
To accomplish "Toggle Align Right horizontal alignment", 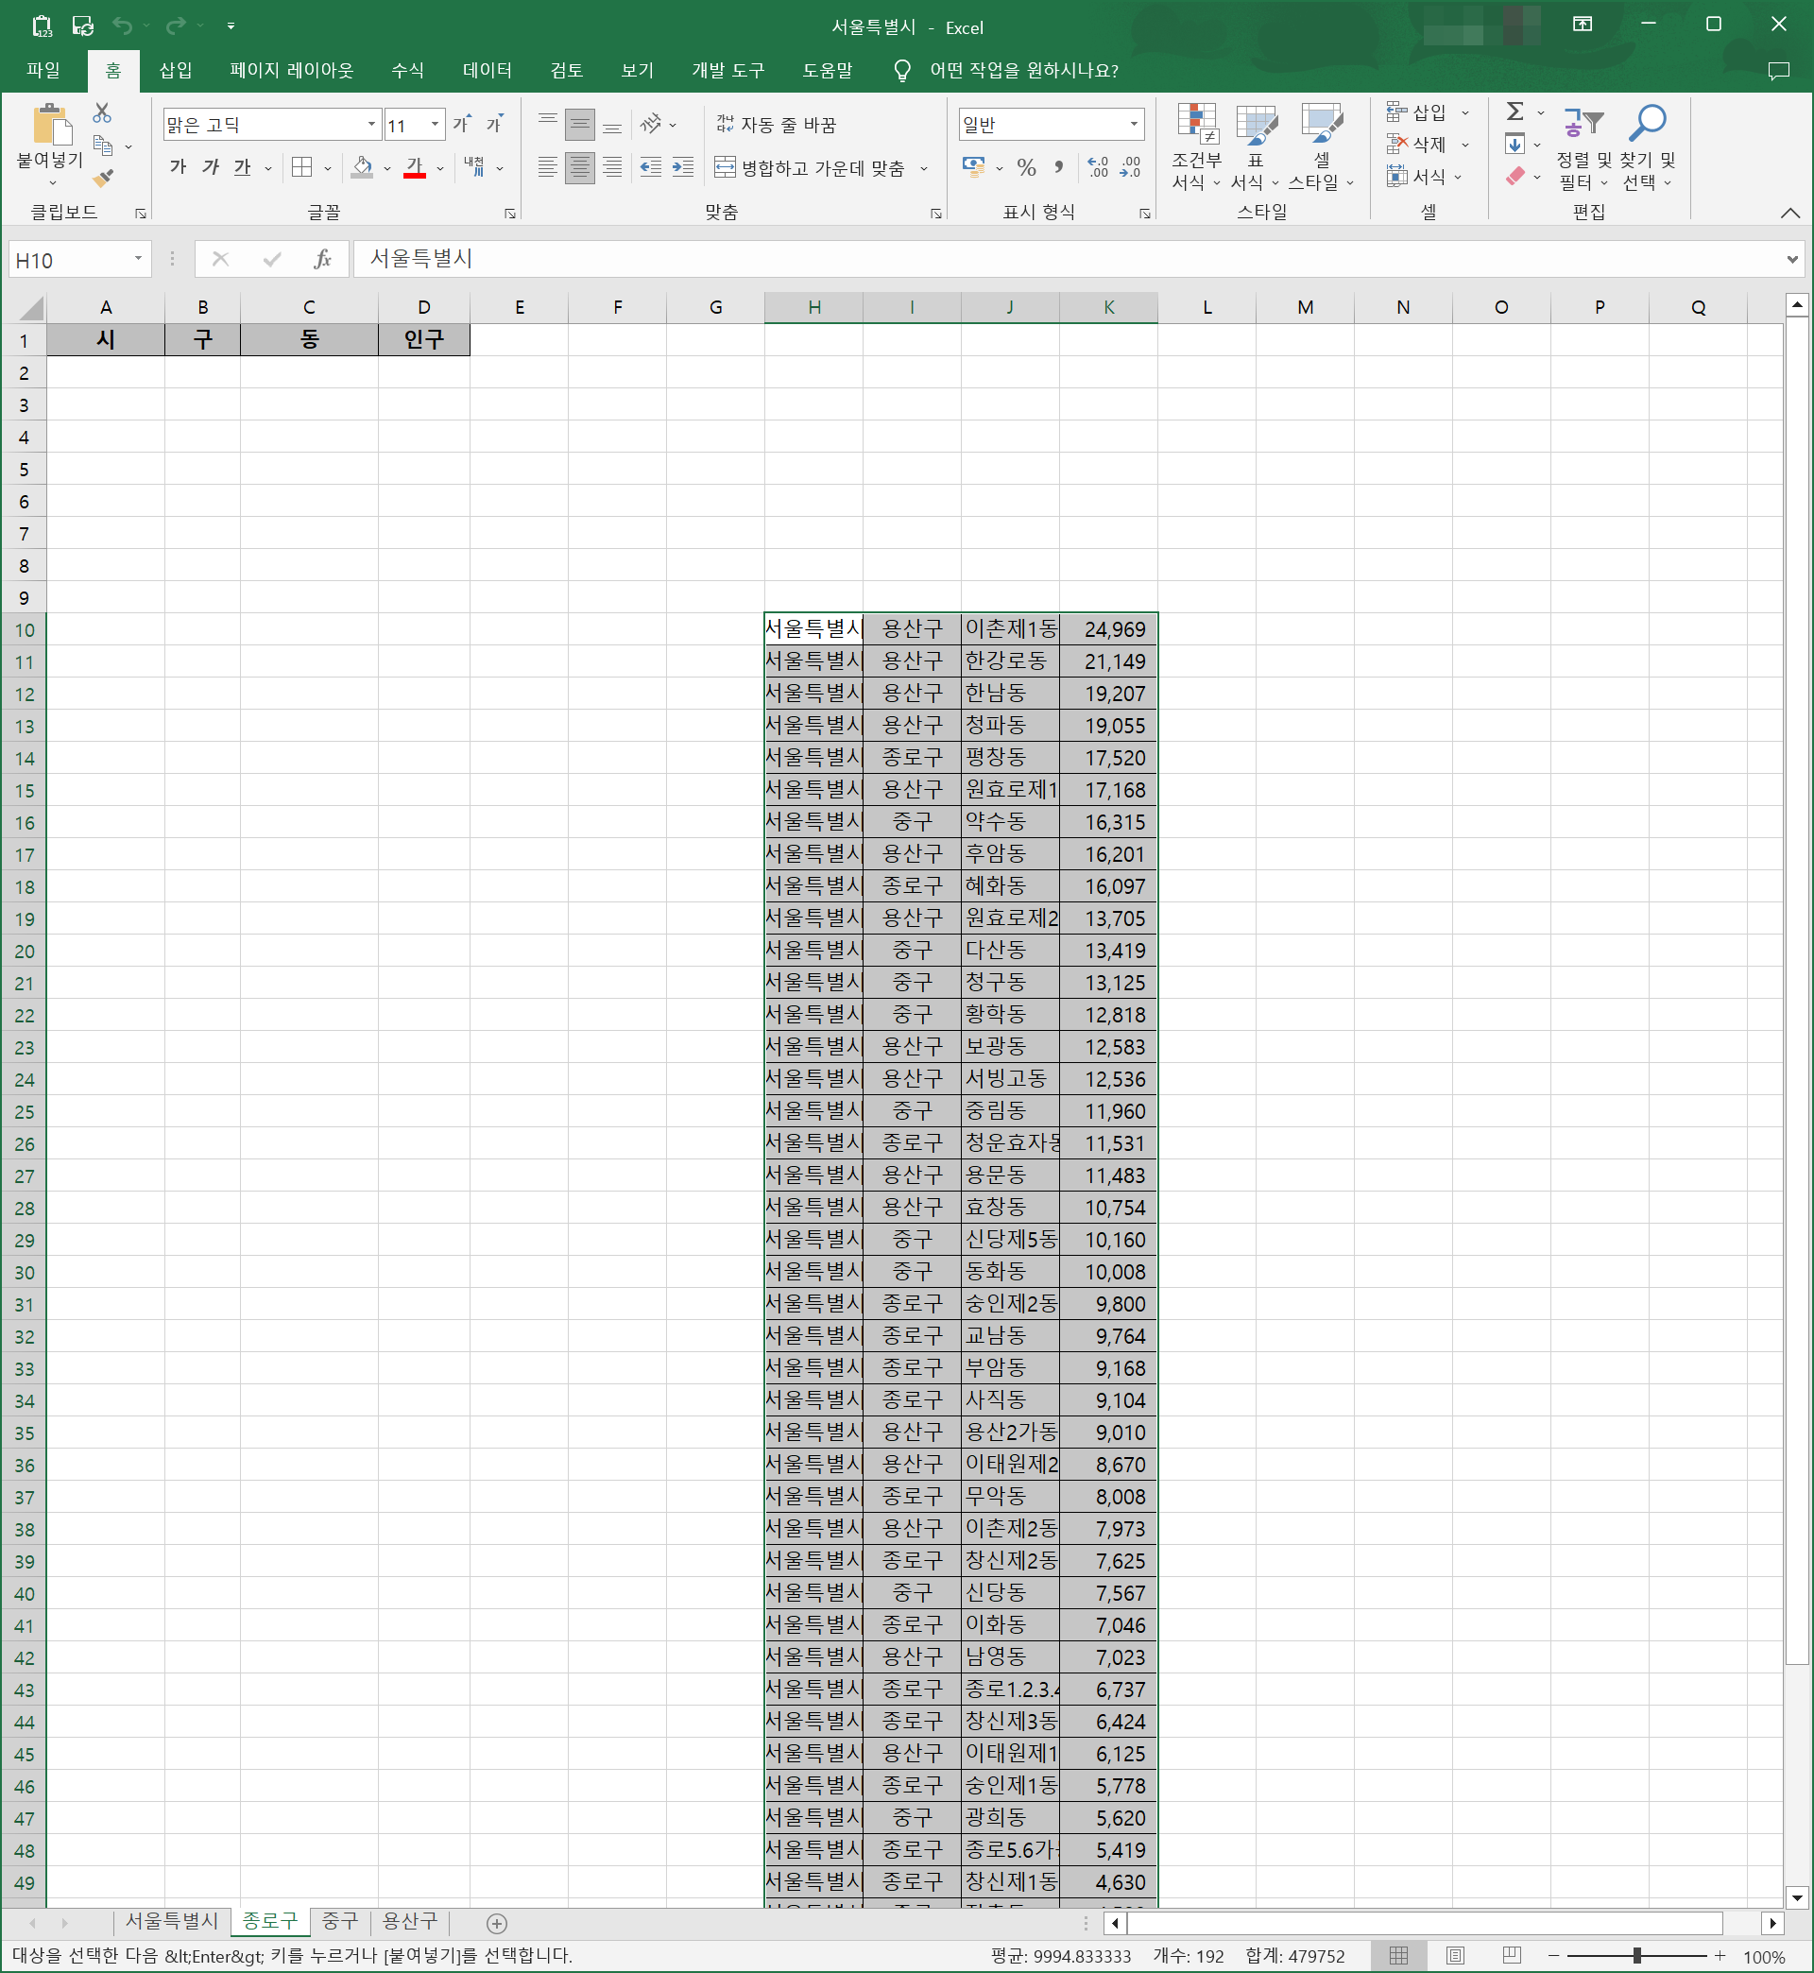I will click(612, 168).
